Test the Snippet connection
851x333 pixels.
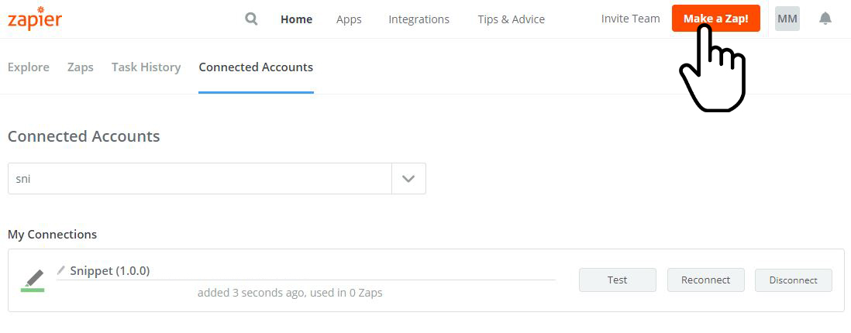[618, 280]
